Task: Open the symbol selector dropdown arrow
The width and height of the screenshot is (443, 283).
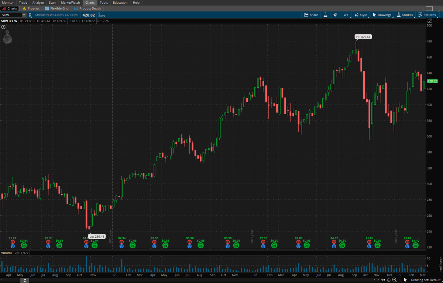Action: pos(24,15)
